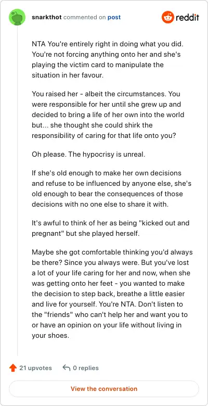Follow the blue "post" link

(114, 17)
